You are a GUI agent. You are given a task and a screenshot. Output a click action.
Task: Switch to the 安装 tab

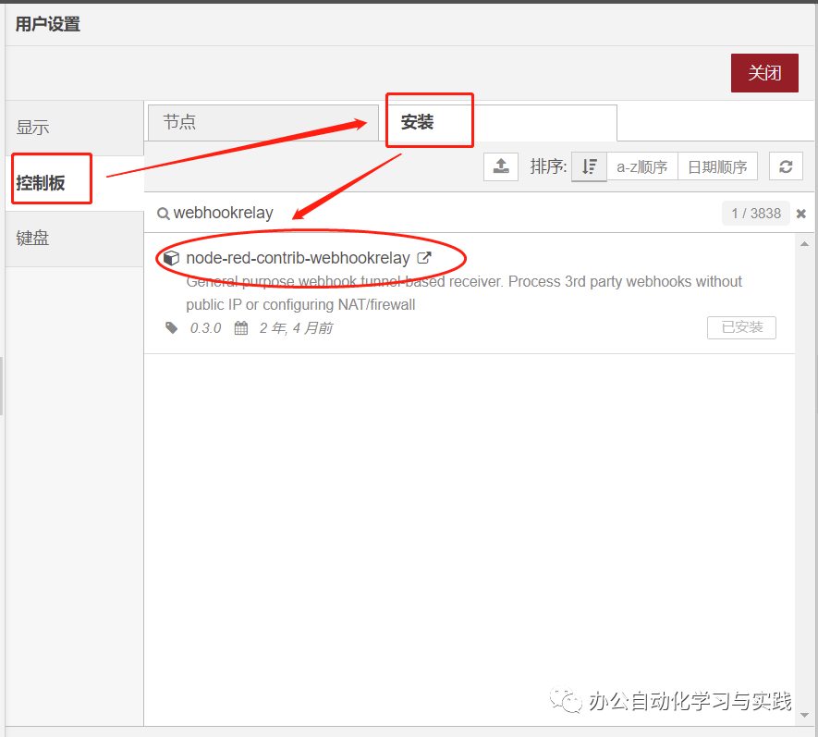click(x=502, y=123)
